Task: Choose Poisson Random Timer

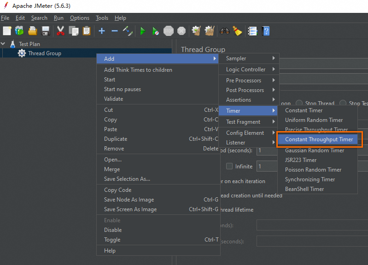Action: (x=317, y=170)
